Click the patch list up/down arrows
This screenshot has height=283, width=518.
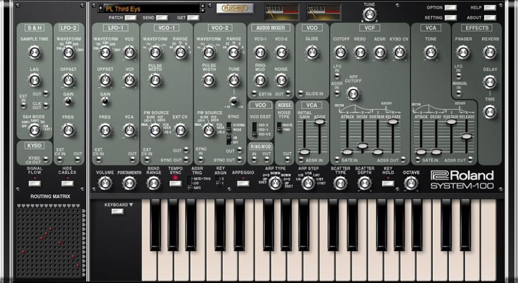(x=203, y=8)
